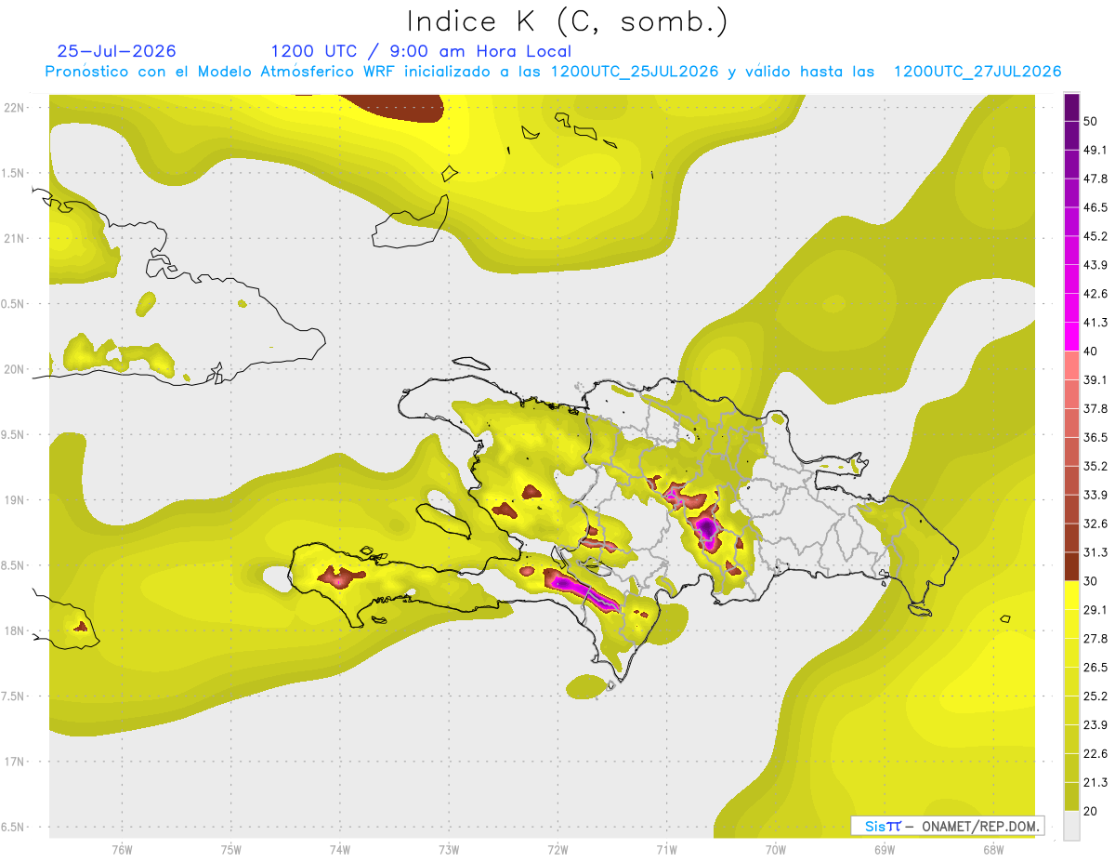Click the light gray swatch below 20
This screenshot has width=1115, height=862.
[1071, 825]
